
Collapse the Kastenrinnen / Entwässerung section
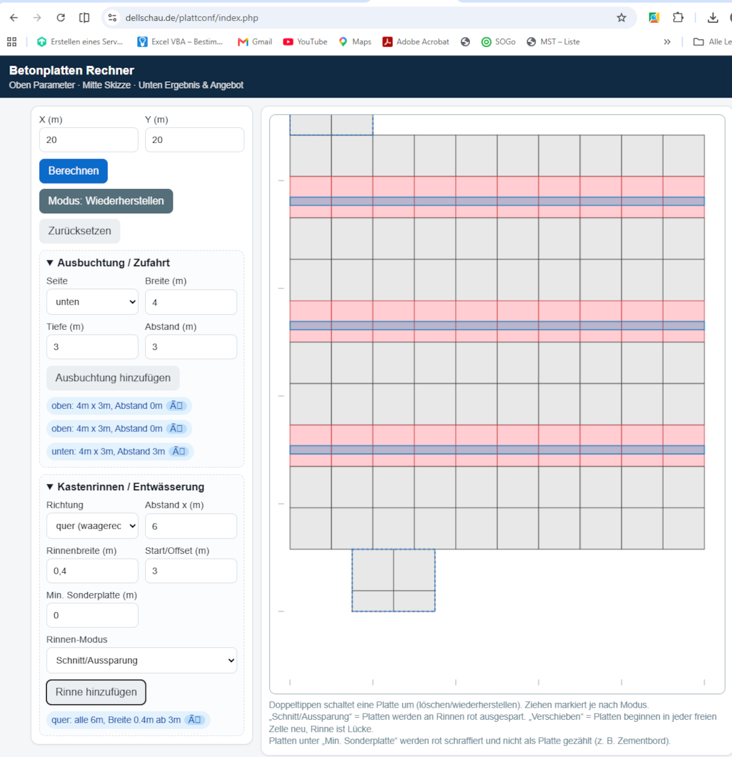click(125, 487)
